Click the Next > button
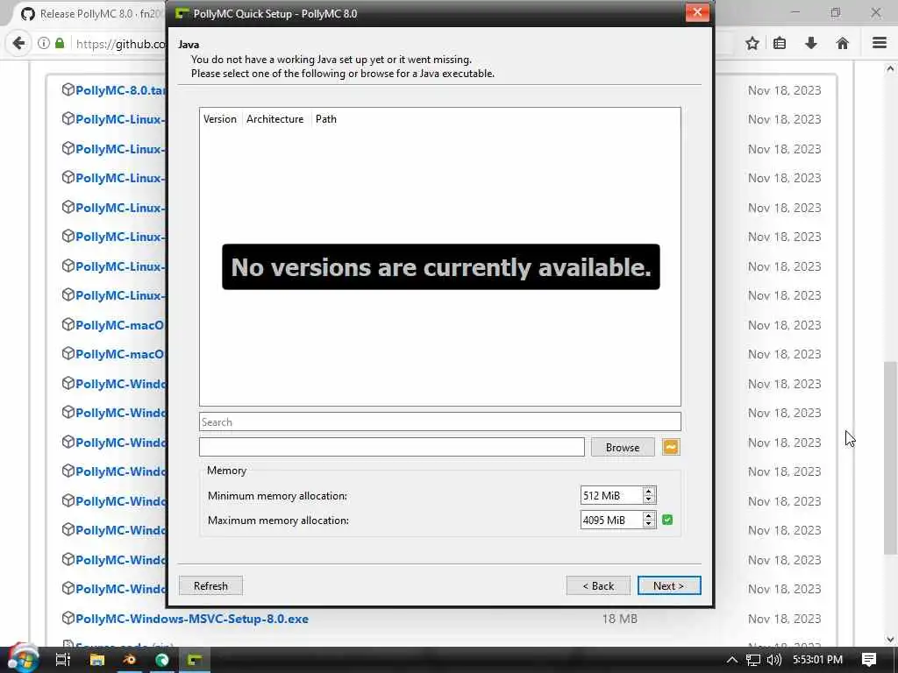Viewport: 898px width, 673px height. click(669, 585)
